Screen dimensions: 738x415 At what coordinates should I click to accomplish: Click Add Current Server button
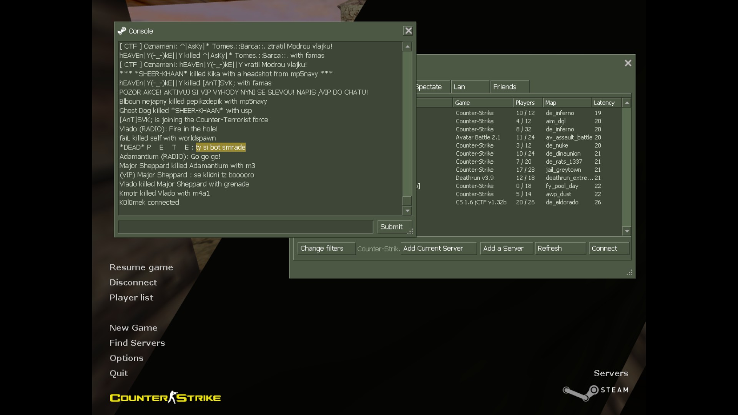[x=439, y=248]
